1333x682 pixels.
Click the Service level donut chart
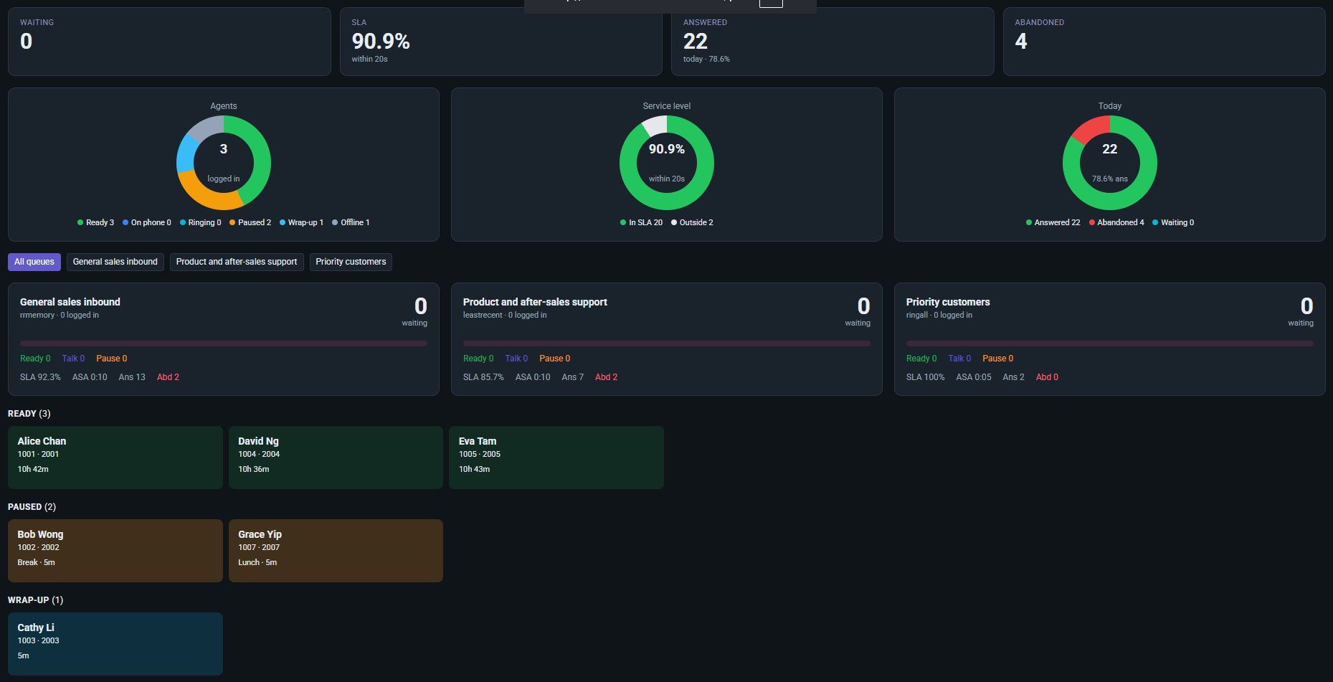[x=667, y=163]
